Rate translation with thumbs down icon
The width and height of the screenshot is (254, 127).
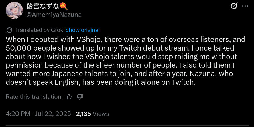pos(80,97)
